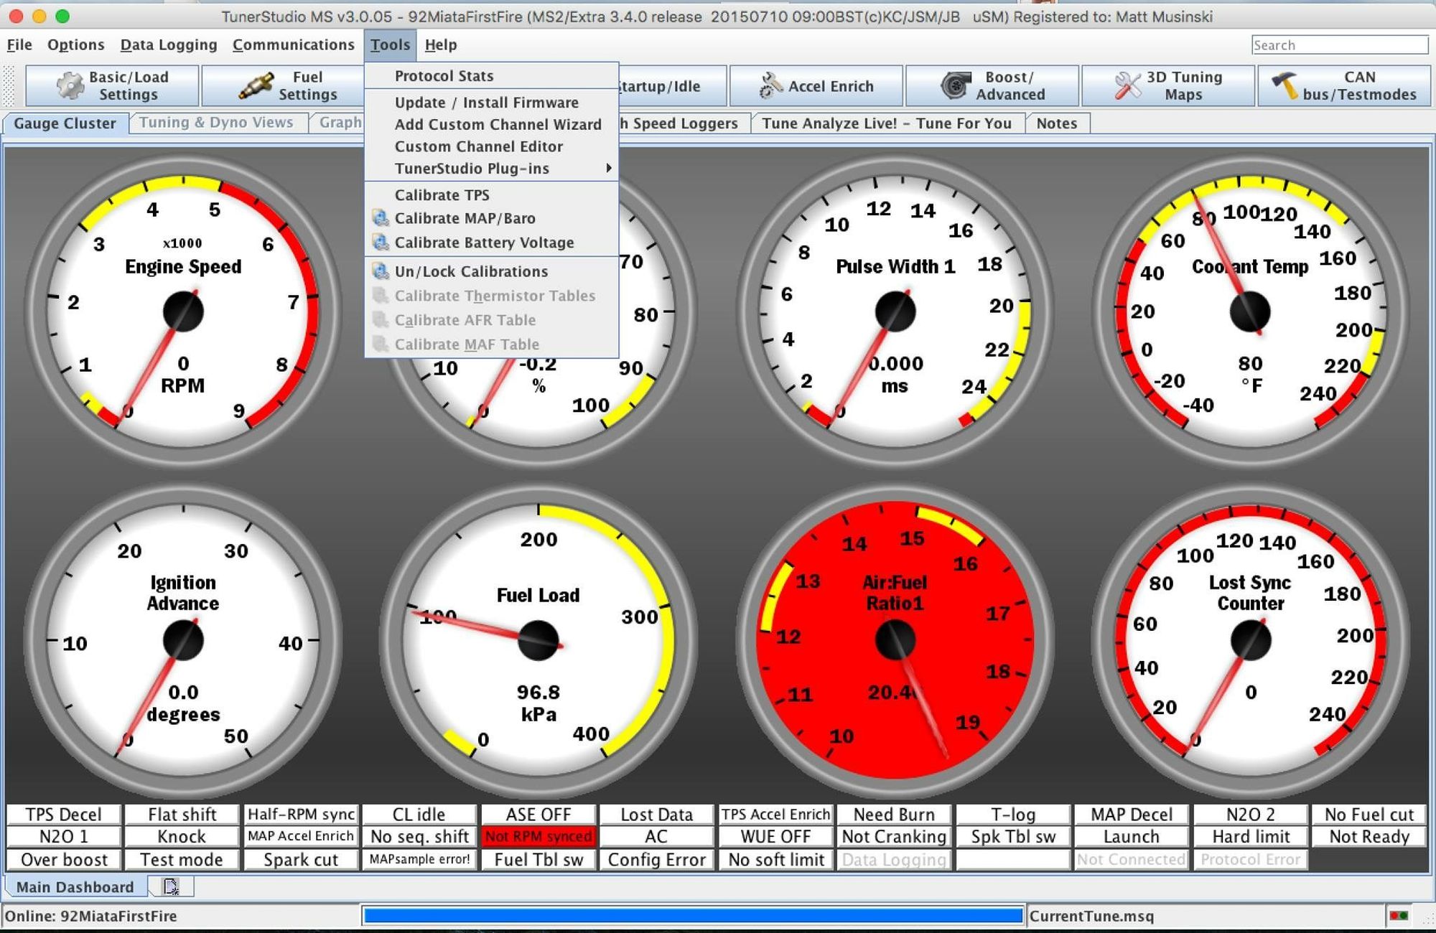The height and width of the screenshot is (933, 1436).
Task: Open the Data Logging menu
Action: [x=168, y=44]
